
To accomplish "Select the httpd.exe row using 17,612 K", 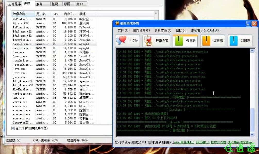I will point(54,81).
